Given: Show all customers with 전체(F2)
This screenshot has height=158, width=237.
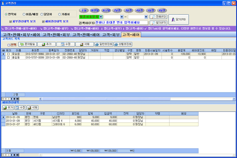Looking at the screenshot, I should 159,17.
